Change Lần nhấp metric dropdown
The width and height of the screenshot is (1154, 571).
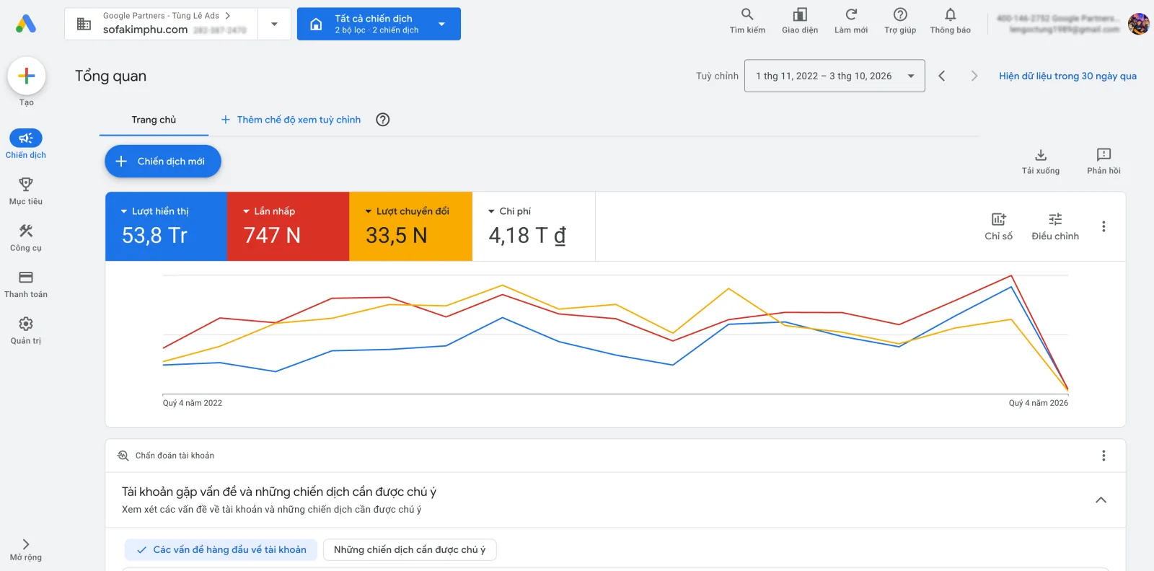pyautogui.click(x=269, y=211)
